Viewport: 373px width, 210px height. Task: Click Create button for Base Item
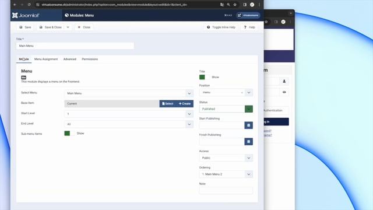[x=185, y=104]
